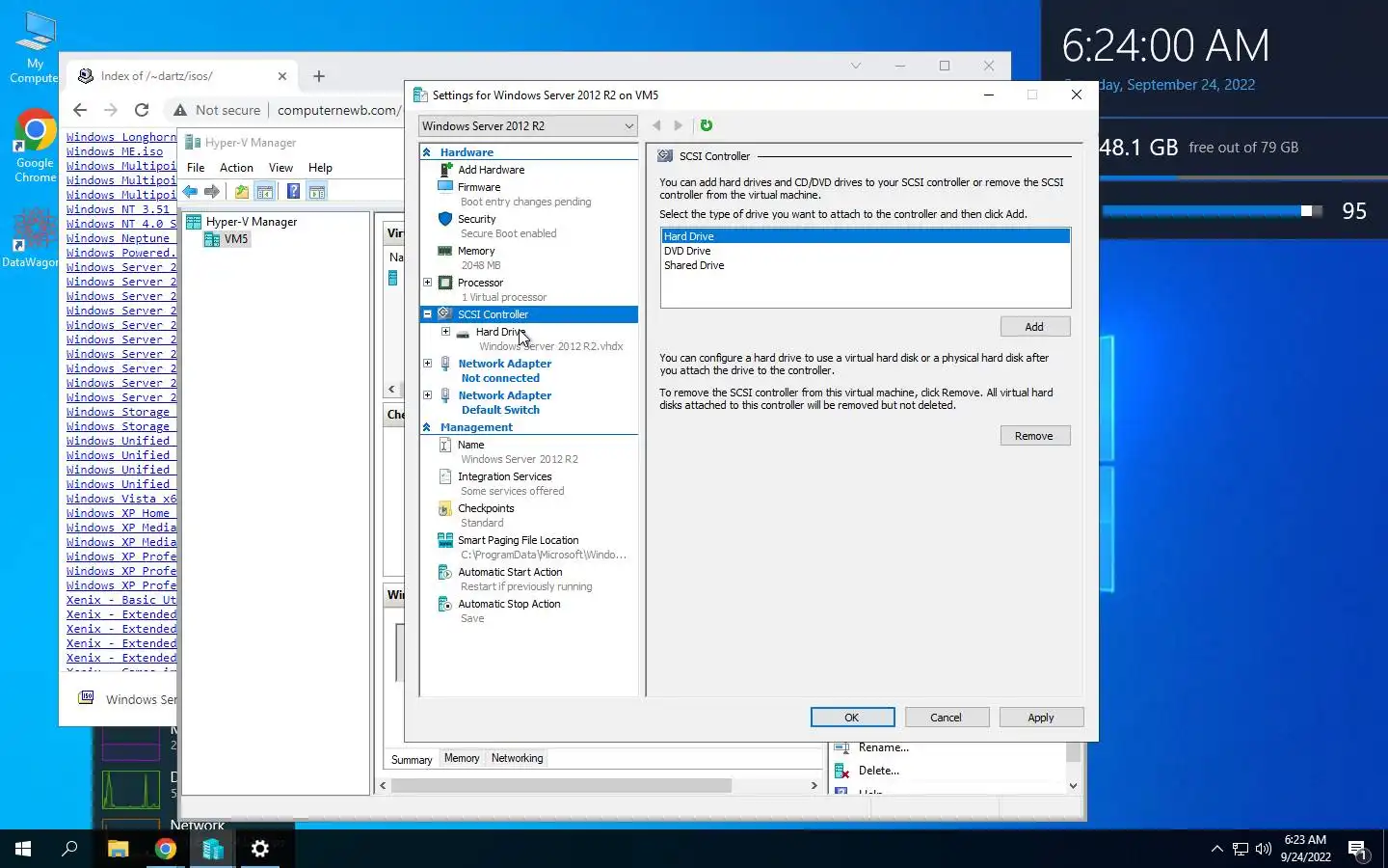Open Help menu in Hyper-V Manager
Screen dimensions: 1388x868
pyautogui.click(x=320, y=168)
